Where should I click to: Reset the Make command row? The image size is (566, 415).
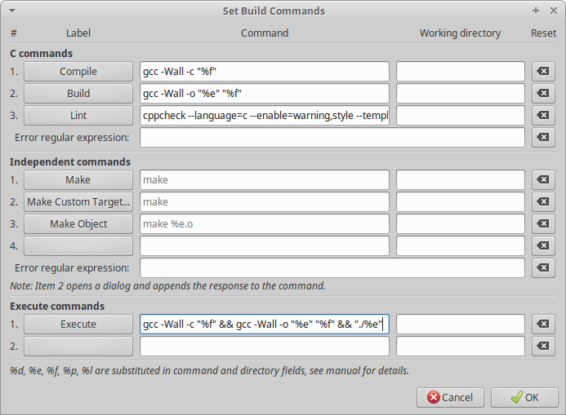tap(542, 180)
